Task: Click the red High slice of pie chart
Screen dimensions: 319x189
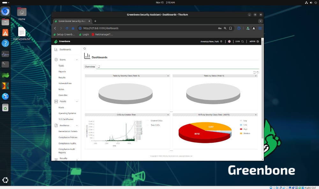Action: click(x=191, y=134)
